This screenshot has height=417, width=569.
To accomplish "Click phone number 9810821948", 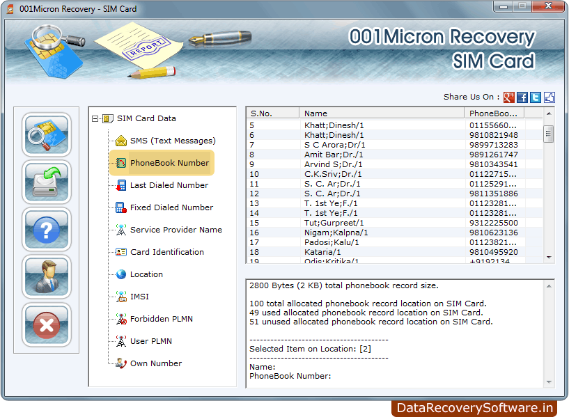I will (x=494, y=135).
